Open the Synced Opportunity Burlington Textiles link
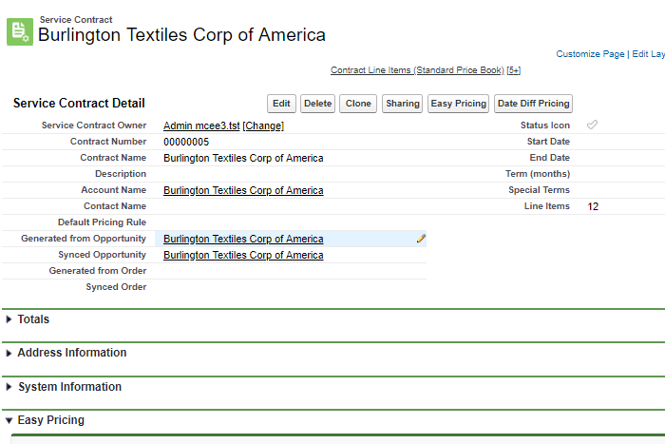Viewport: 665px width, 444px height. click(x=243, y=255)
